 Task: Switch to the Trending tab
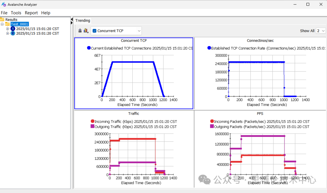(83, 21)
